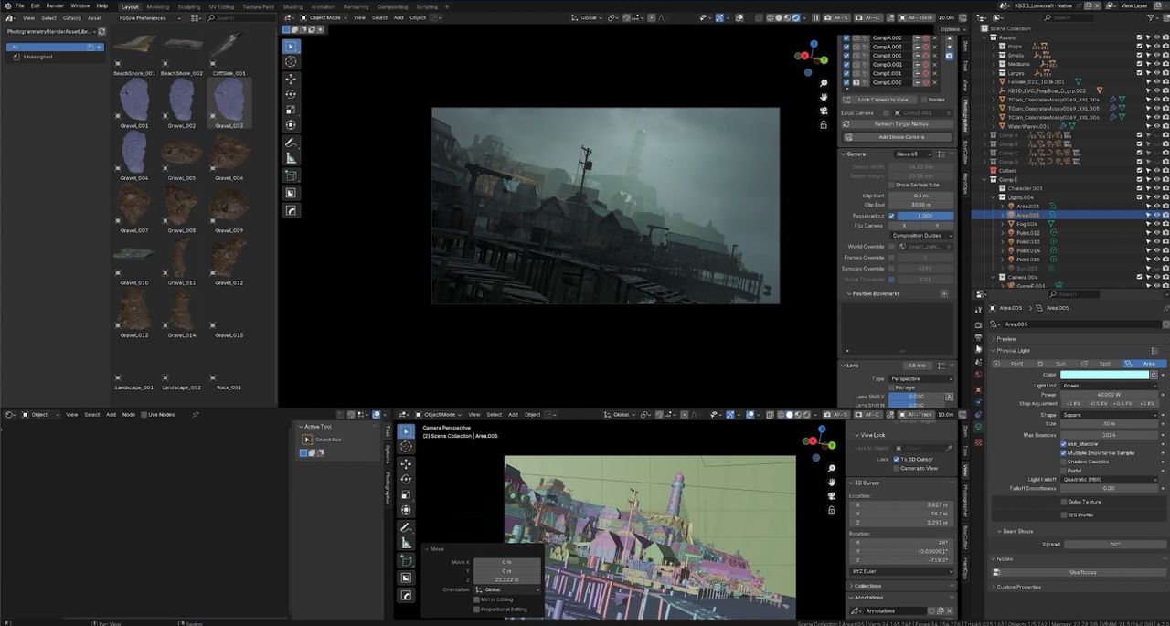Open the light Color swatch picker

click(1104, 375)
